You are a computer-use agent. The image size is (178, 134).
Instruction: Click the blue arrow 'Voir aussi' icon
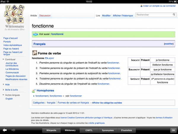coord(36,34)
